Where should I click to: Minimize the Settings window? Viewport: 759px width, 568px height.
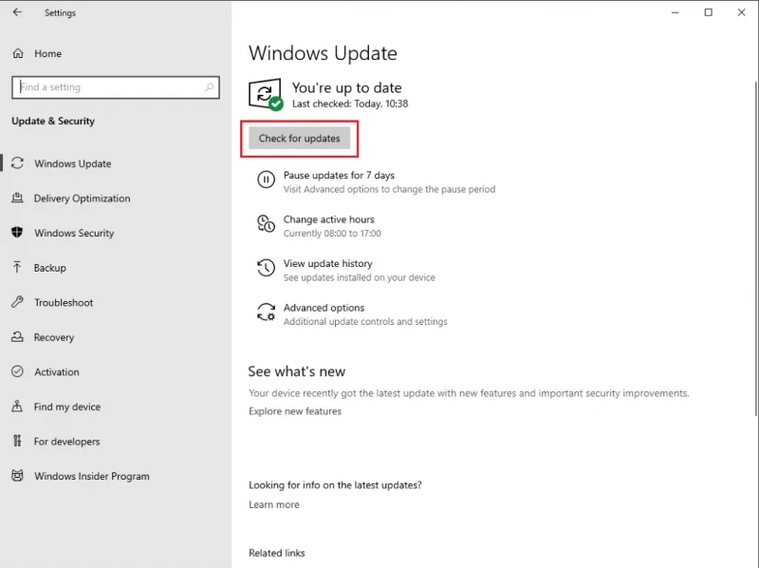[676, 12]
